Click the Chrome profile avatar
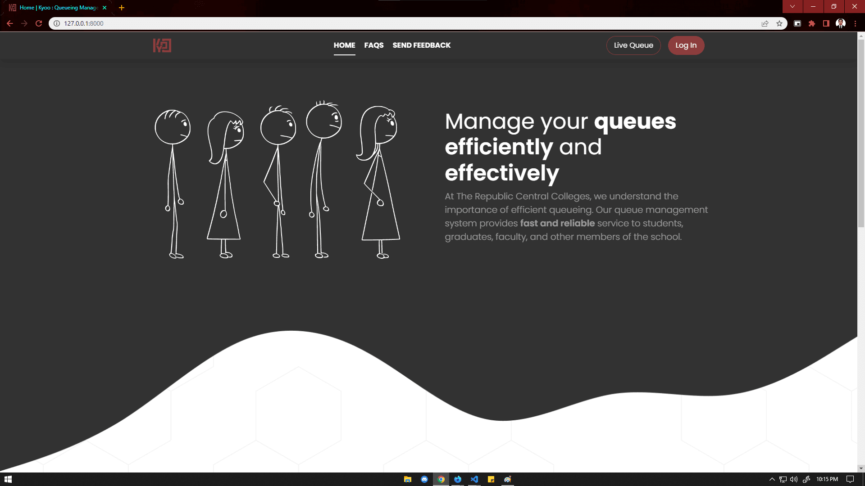The image size is (865, 486). [840, 23]
